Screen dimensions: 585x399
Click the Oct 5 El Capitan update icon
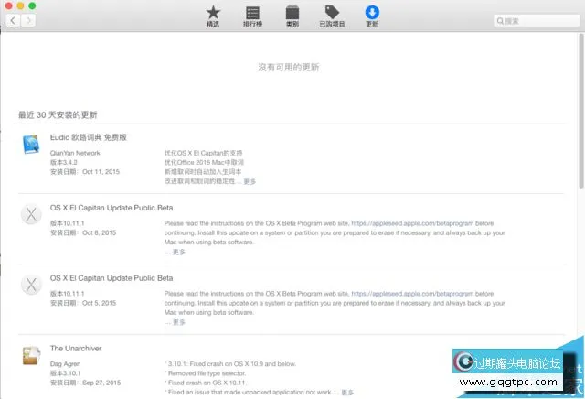pyautogui.click(x=32, y=286)
